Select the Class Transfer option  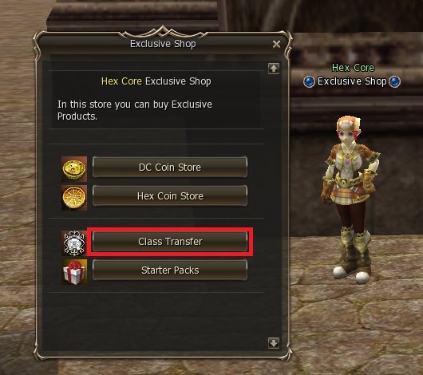click(x=170, y=242)
